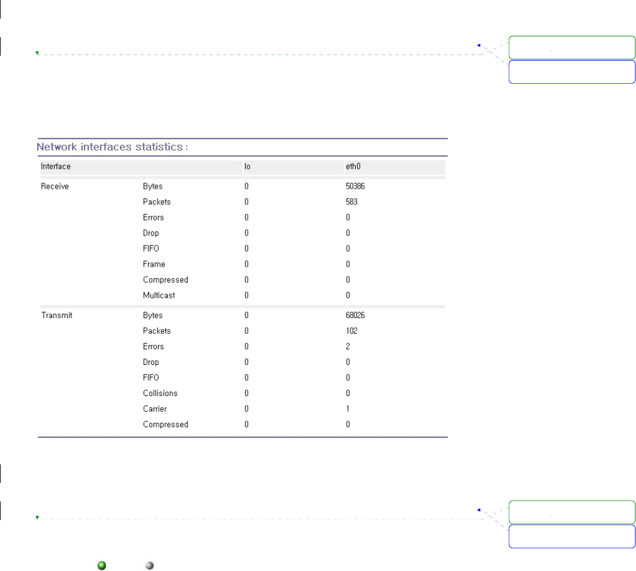Click the Packets label in the Receive section

157,202
